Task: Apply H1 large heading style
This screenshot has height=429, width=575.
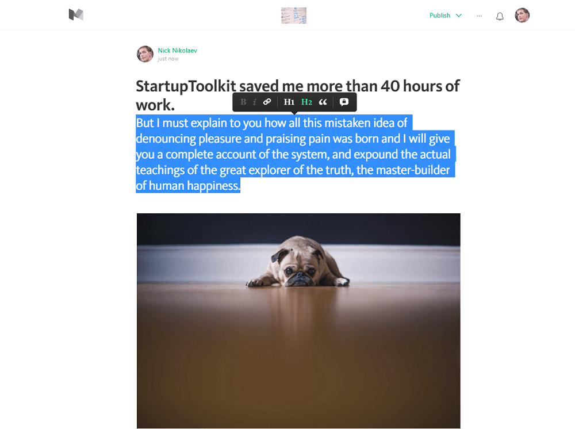Action: pos(289,102)
